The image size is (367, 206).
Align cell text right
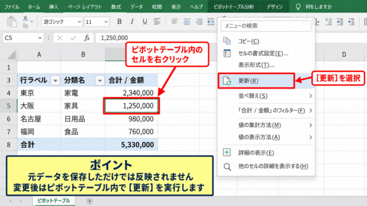pos(199,22)
